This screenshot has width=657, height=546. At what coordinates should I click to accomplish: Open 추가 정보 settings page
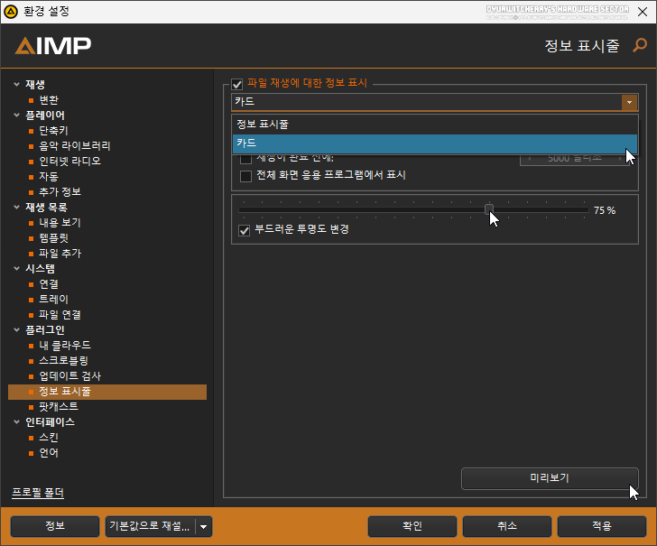pos(60,192)
